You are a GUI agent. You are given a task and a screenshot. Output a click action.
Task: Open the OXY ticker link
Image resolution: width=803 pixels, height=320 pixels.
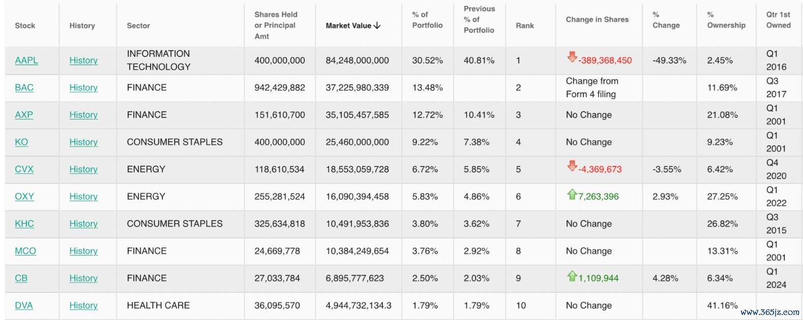click(x=24, y=197)
